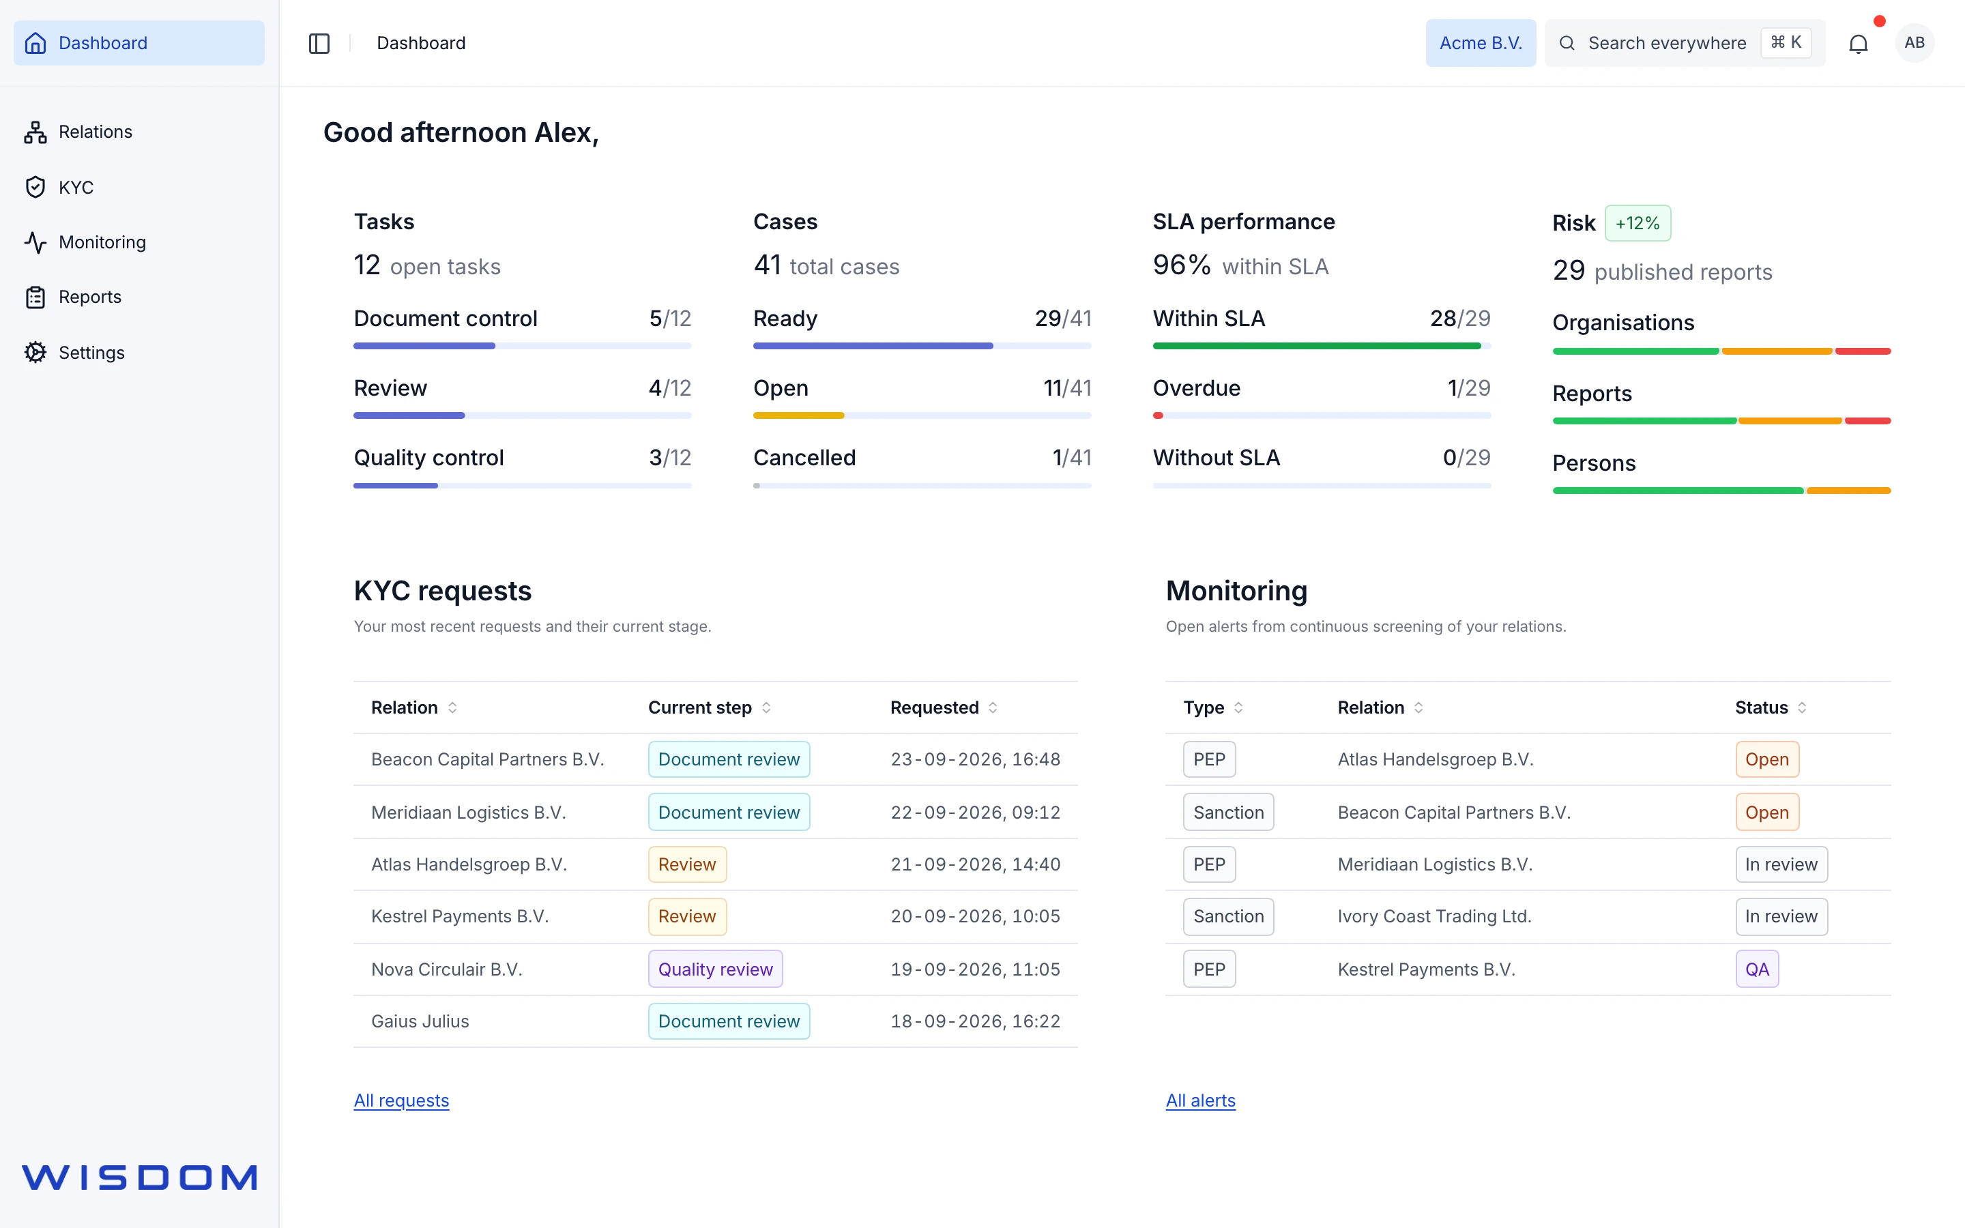This screenshot has width=1965, height=1228.
Task: Click QA status for Kestrel Payments alert
Action: tap(1757, 969)
